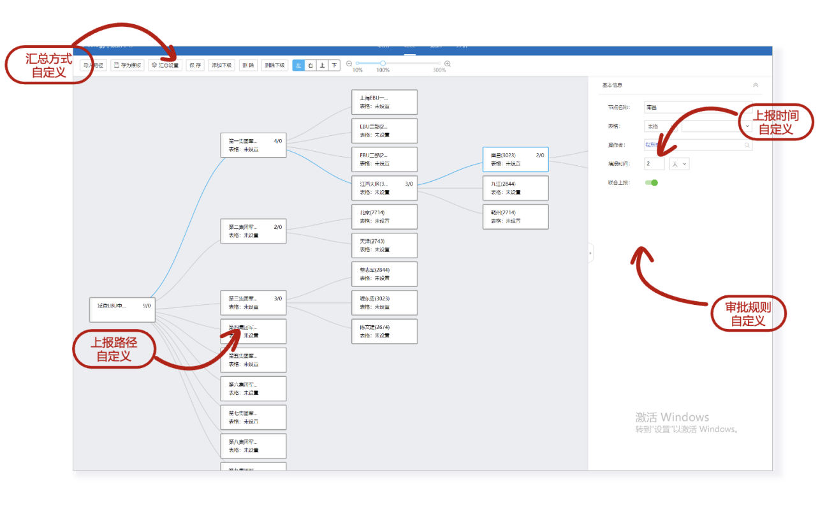Click the 添加下级 button
827x516 pixels.
point(221,65)
